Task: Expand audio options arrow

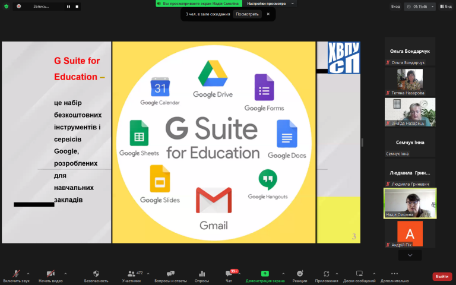Action: (x=28, y=274)
